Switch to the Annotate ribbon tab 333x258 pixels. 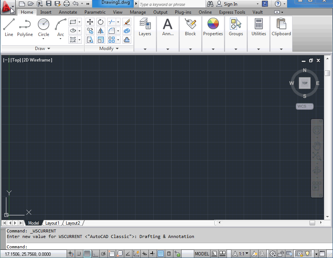[x=68, y=12]
